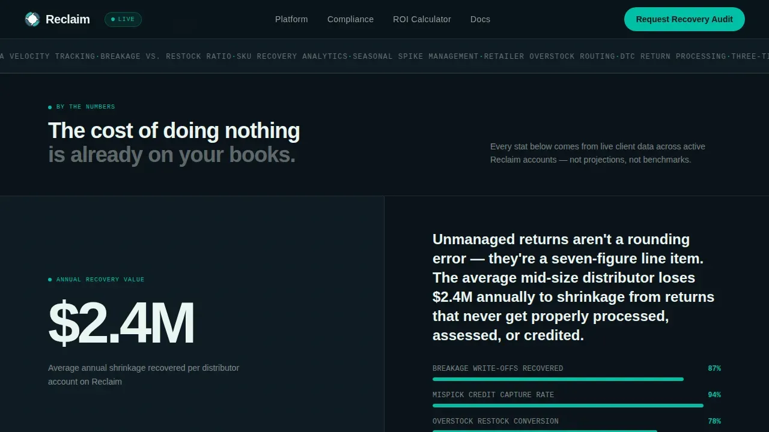Click the Mispick Credit Capture Rate bar
Viewport: 769px width, 432px height.
(568, 406)
